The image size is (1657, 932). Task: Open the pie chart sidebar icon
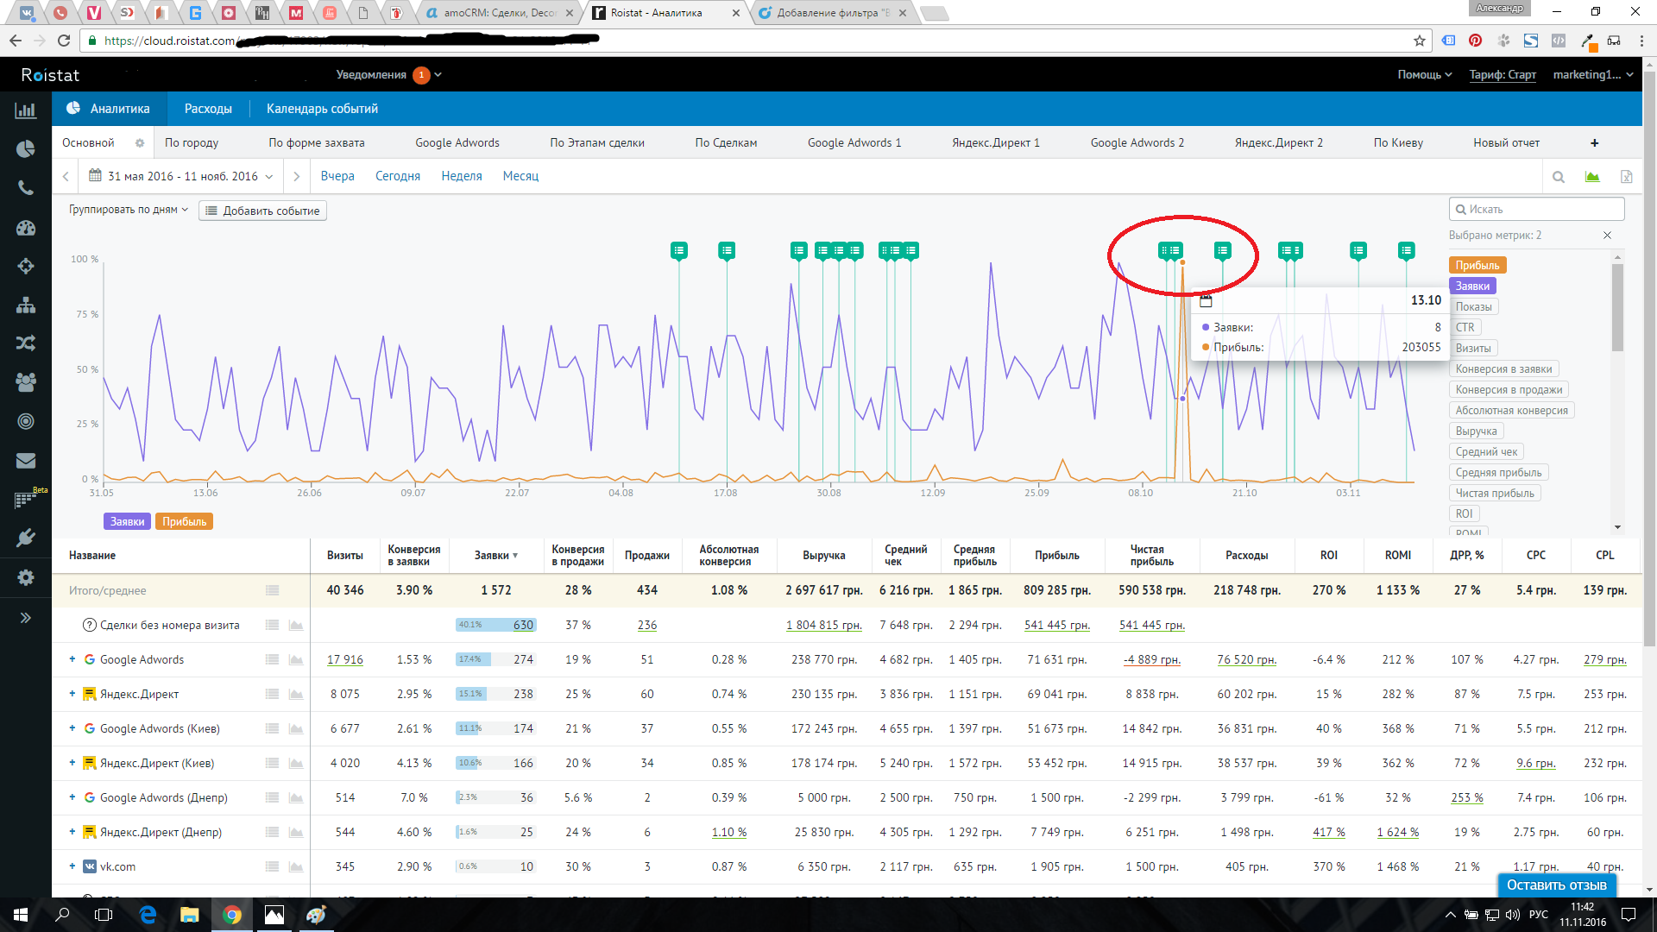(x=26, y=149)
